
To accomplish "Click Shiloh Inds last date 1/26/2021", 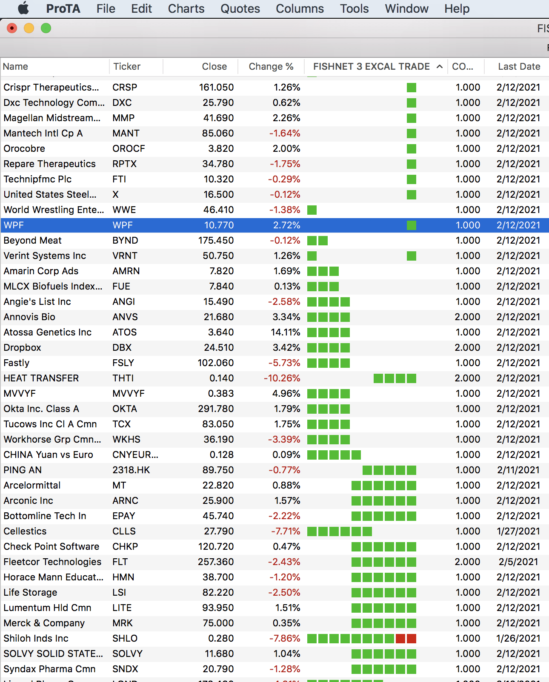I will click(x=518, y=638).
